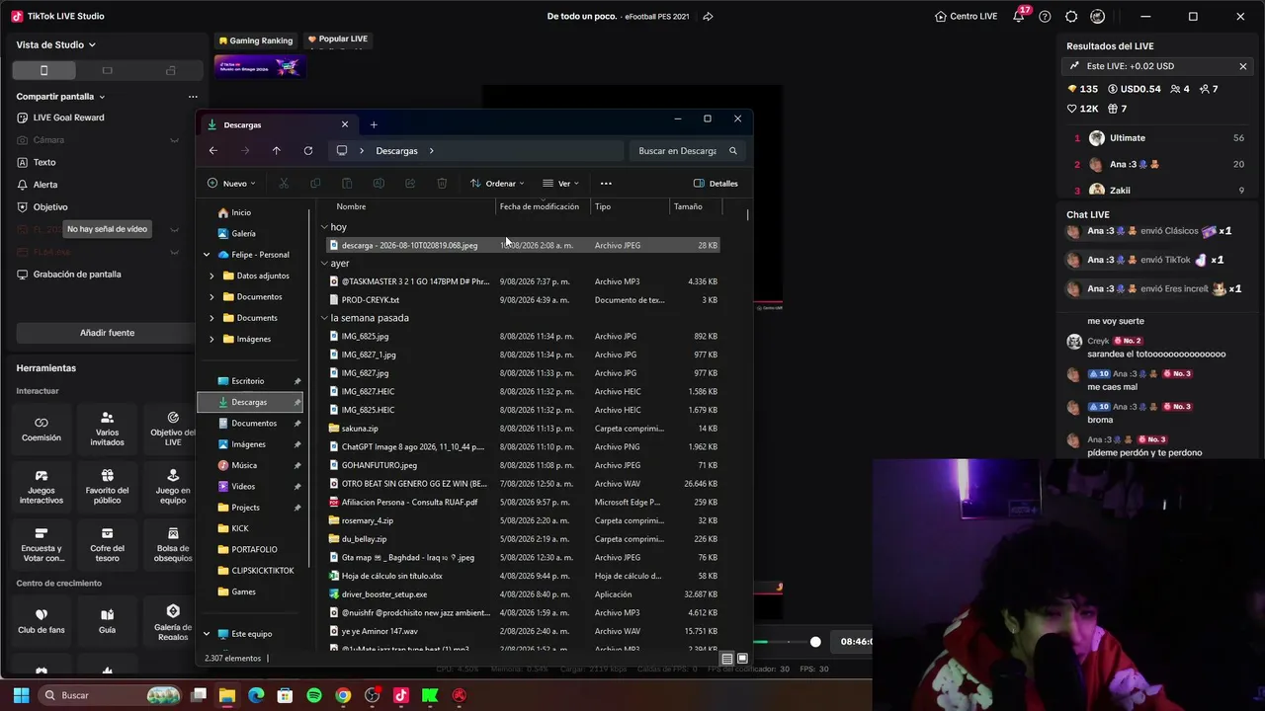Add a new tab in File Explorer

tap(374, 124)
